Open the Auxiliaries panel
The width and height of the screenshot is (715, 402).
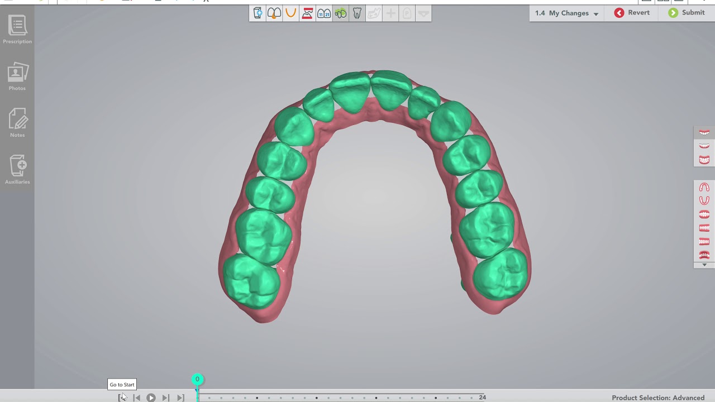17,170
